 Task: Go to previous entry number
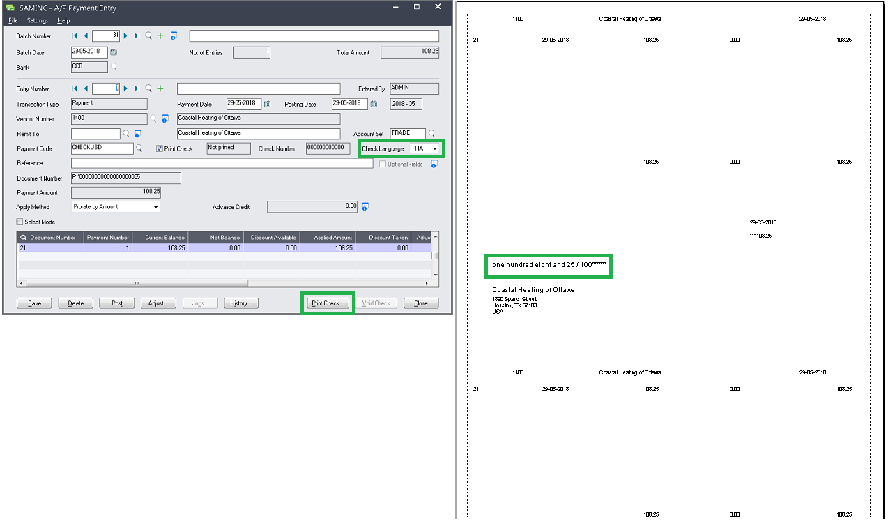[x=86, y=89]
